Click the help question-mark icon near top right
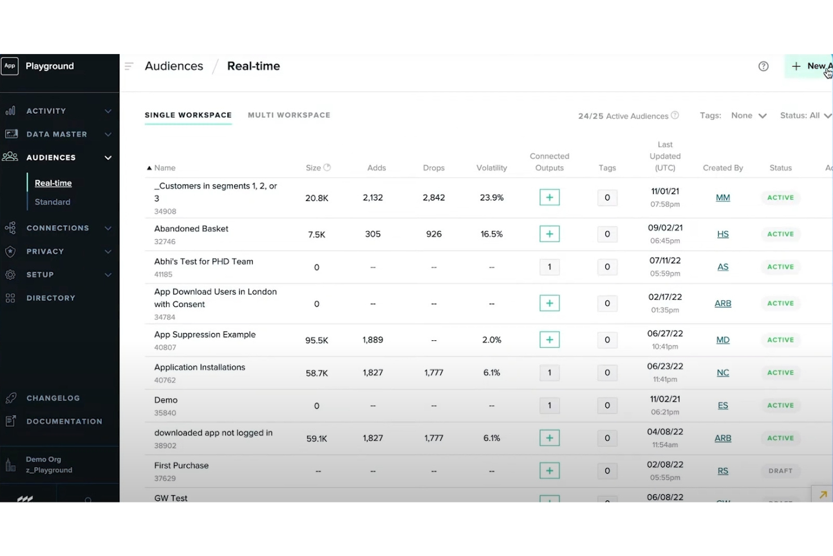This screenshot has height=556, width=833. point(763,66)
